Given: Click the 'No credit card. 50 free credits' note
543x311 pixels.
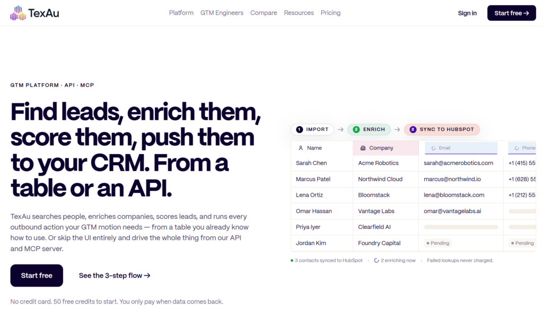Looking at the screenshot, I should [117, 301].
